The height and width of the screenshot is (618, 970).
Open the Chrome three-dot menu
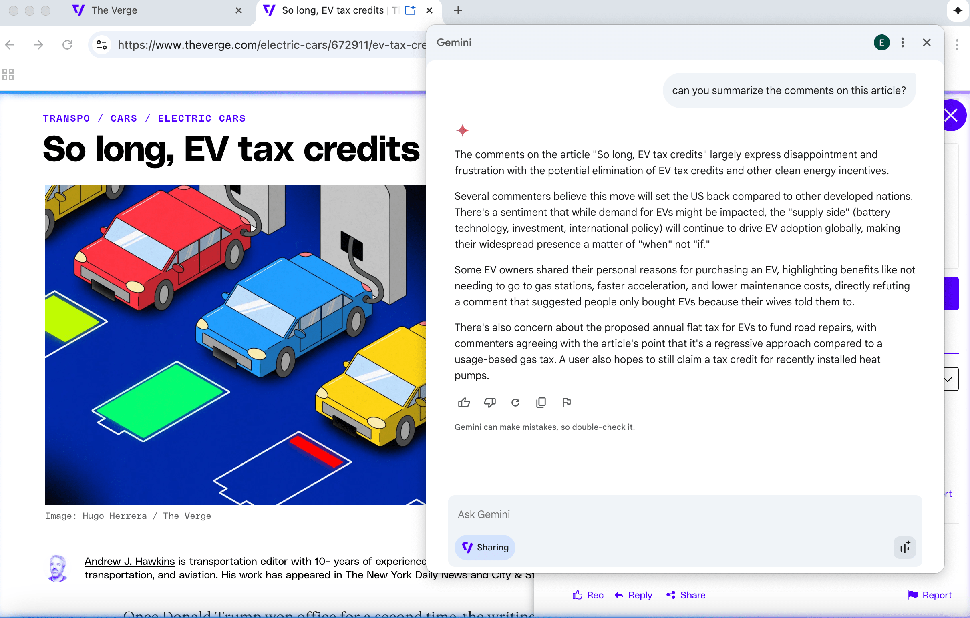(957, 45)
